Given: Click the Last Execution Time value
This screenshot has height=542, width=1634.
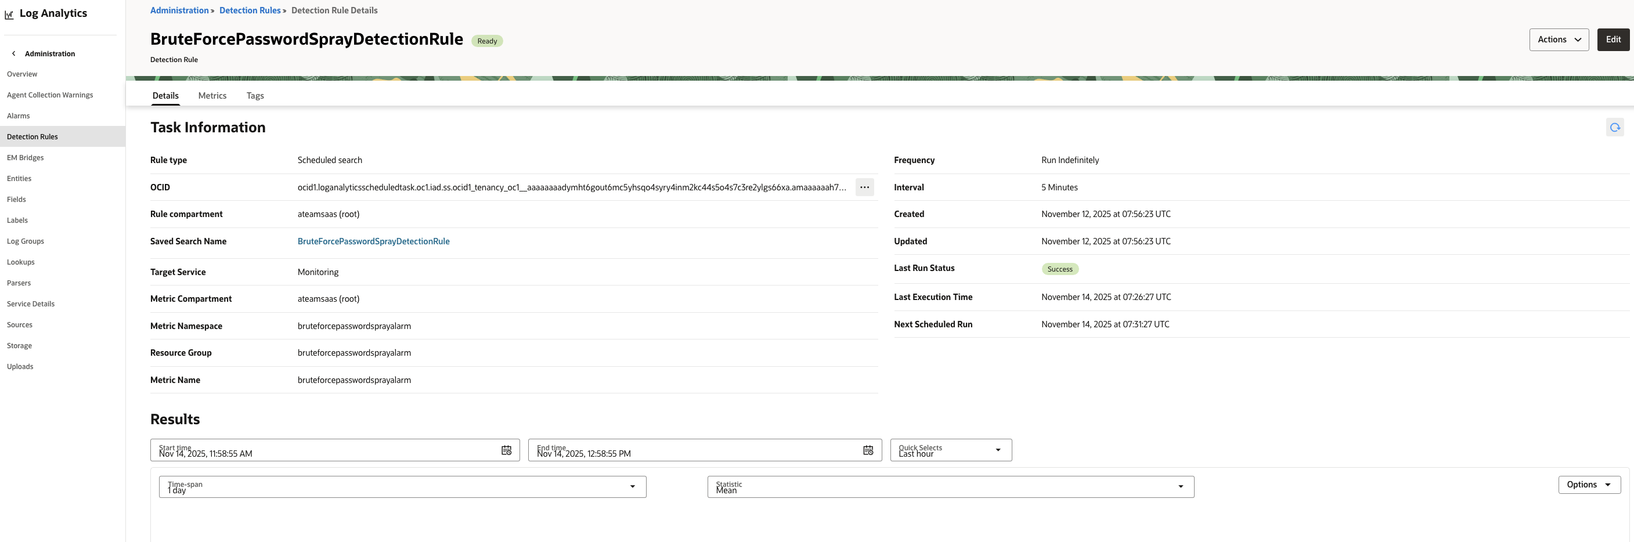Looking at the screenshot, I should (x=1106, y=297).
